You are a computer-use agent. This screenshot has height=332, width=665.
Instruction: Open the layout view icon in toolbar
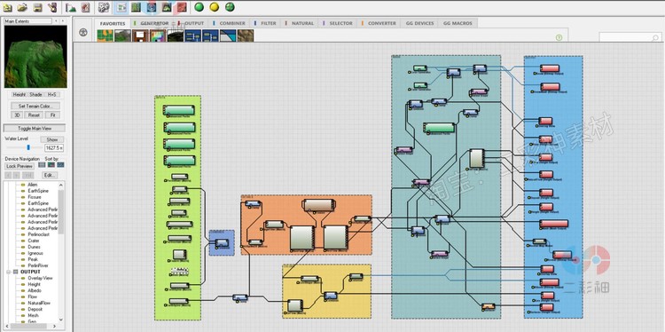pos(136,7)
